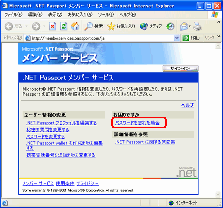Click パスワードを忘れた場合 link
223x208 pixels.
(x=137, y=123)
